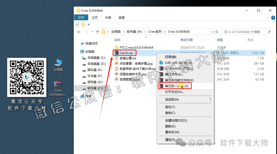277x154 pixels.
Task: Click the QR code image on desktop
Action: point(27,77)
